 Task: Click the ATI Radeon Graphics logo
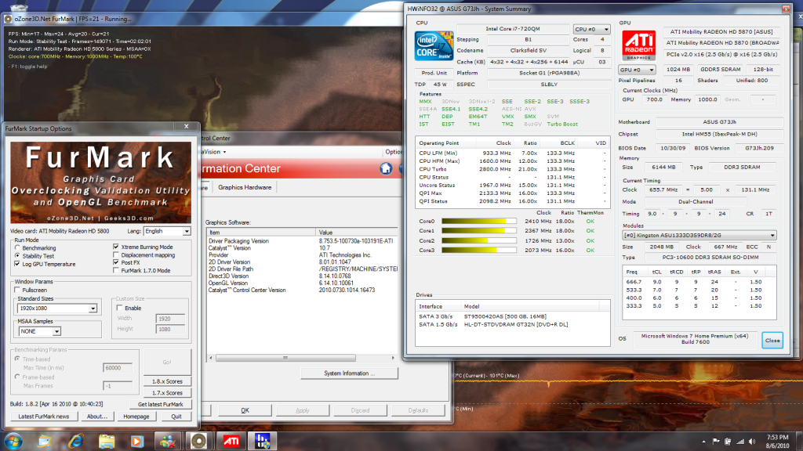click(x=638, y=46)
